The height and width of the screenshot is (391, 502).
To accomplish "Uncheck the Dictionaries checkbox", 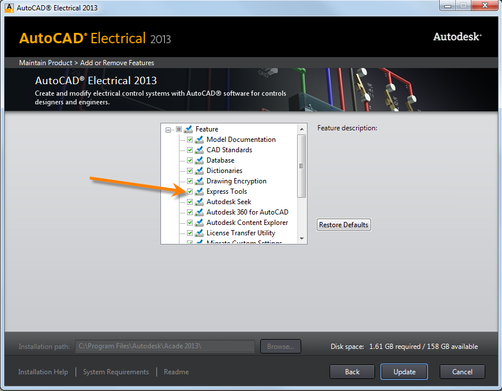I will [x=190, y=171].
